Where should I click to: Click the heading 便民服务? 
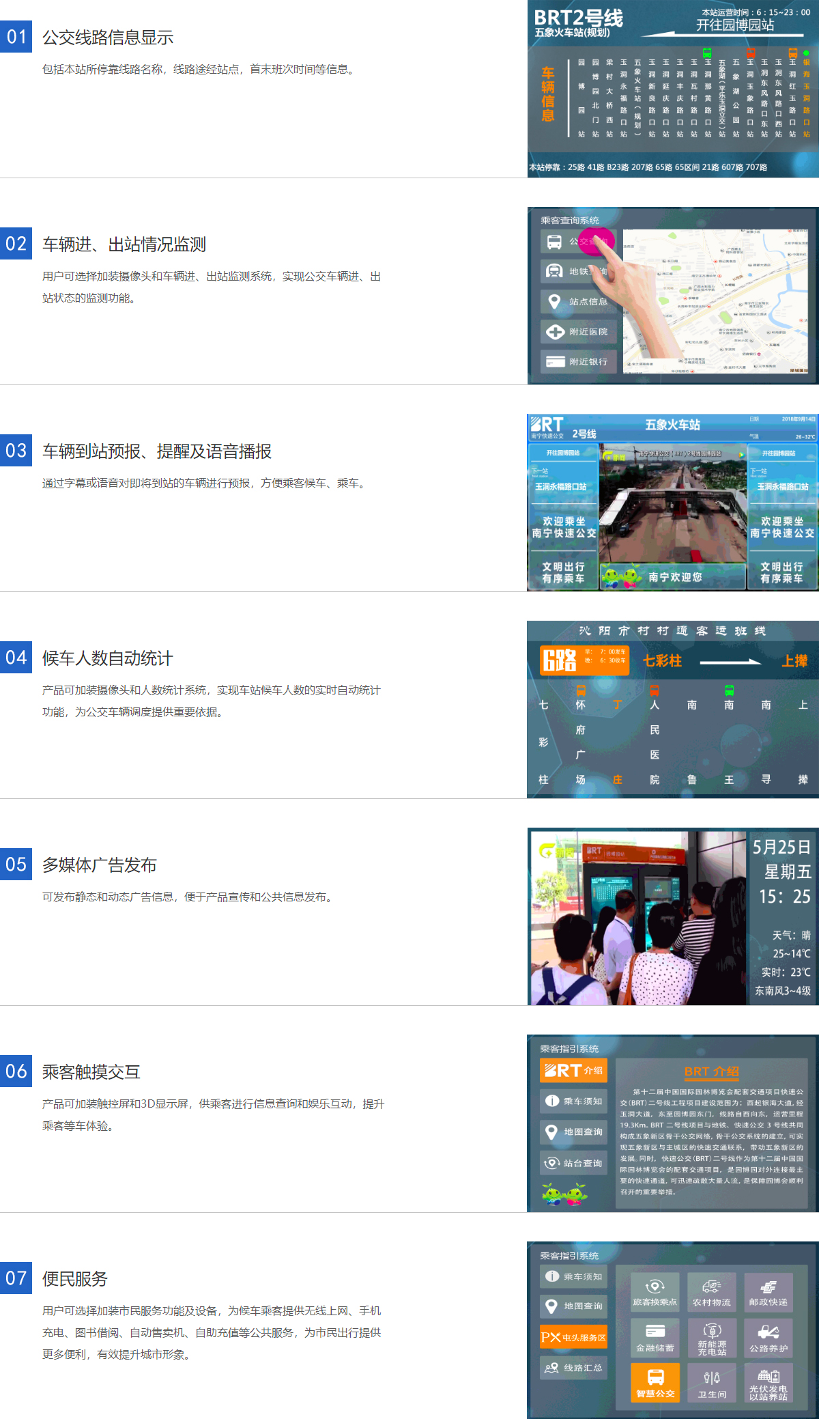[75, 1279]
